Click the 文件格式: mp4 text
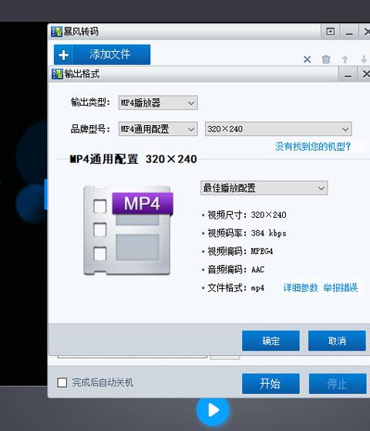This screenshot has width=370, height=431. pos(236,288)
